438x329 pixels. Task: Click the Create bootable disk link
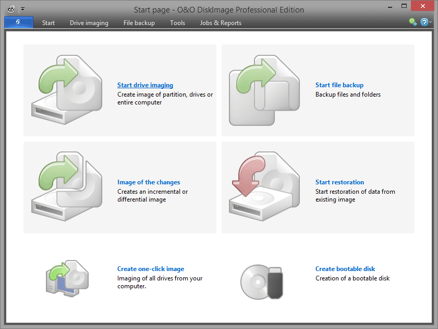345,269
